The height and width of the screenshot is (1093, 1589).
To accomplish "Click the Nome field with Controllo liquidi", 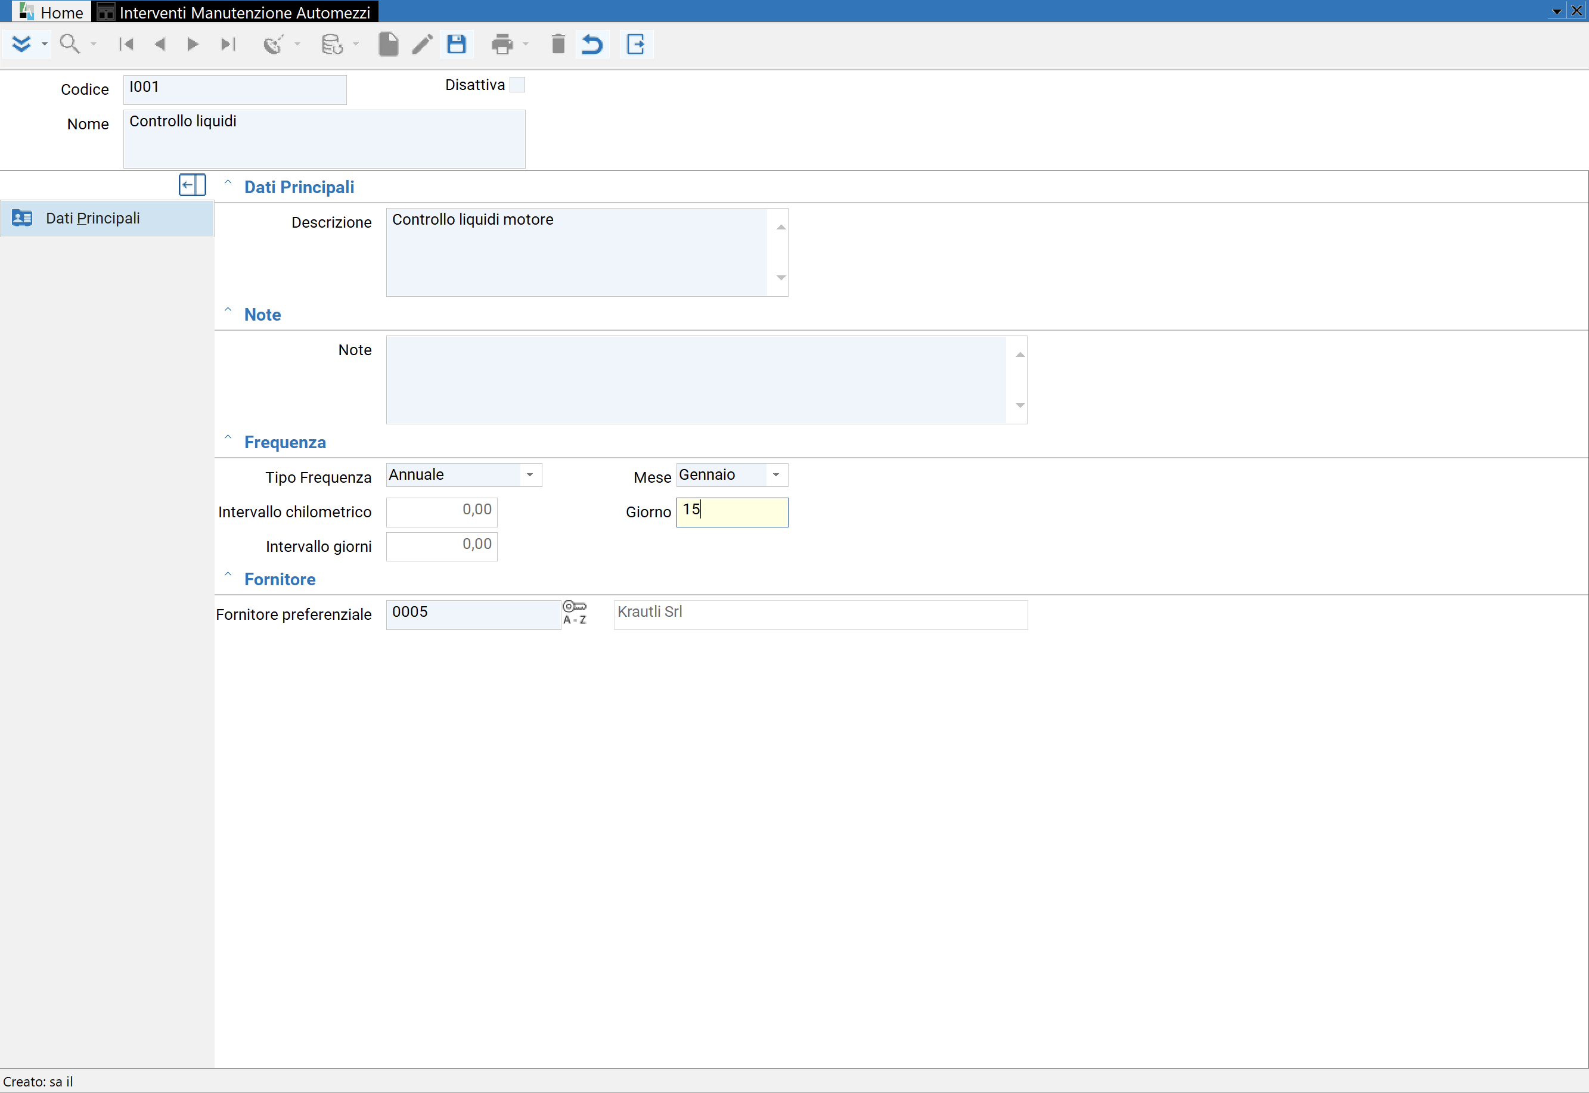I will pos(324,139).
